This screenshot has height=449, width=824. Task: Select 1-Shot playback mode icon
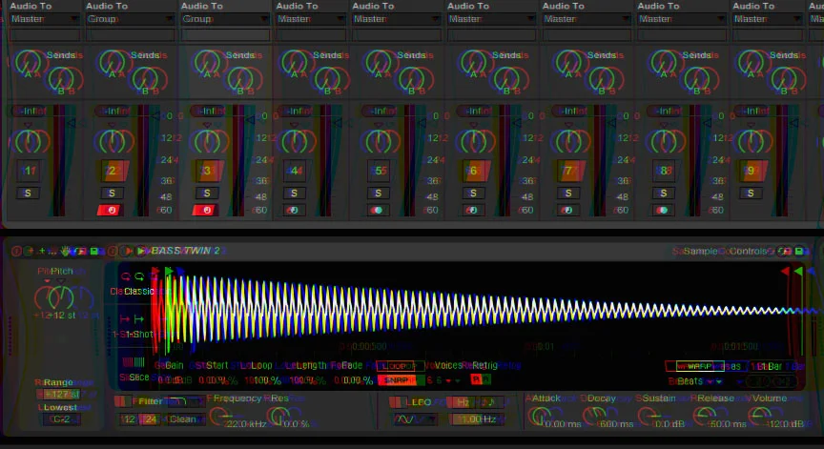[138, 319]
